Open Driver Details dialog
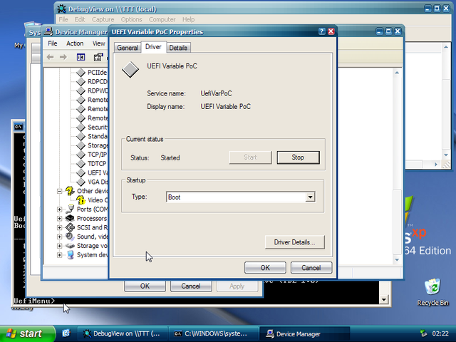Viewport: 456px width, 342px height. coord(294,242)
